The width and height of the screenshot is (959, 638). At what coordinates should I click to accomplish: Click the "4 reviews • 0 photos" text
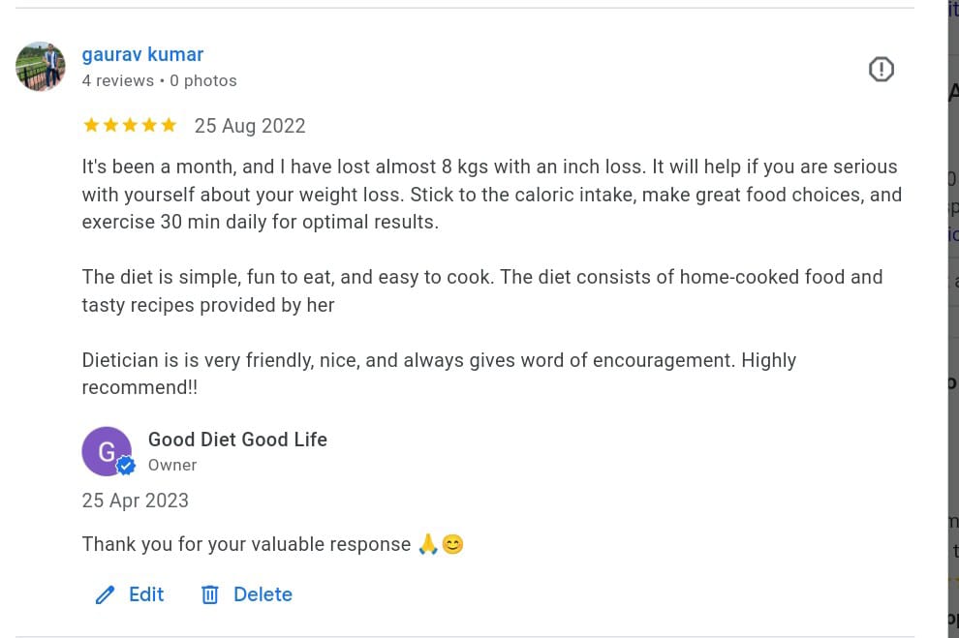click(x=159, y=80)
